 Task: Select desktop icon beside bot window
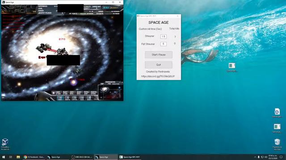pyautogui.click(x=232, y=67)
